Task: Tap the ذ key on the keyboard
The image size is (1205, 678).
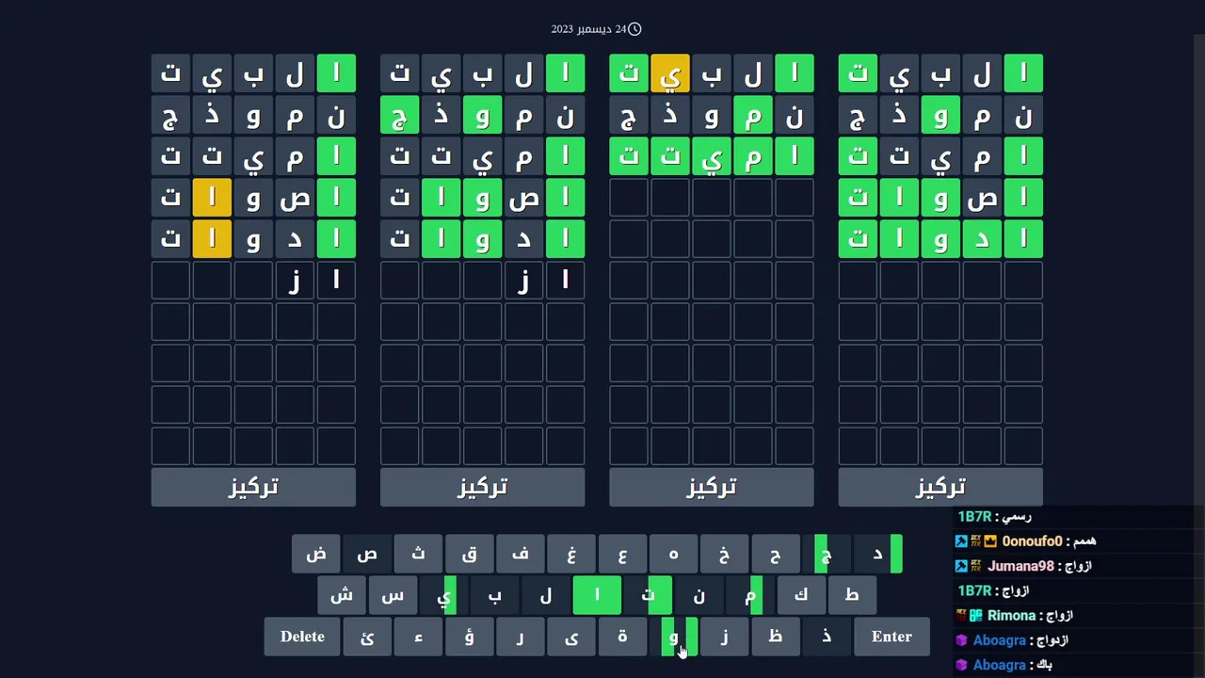Action: 826,637
